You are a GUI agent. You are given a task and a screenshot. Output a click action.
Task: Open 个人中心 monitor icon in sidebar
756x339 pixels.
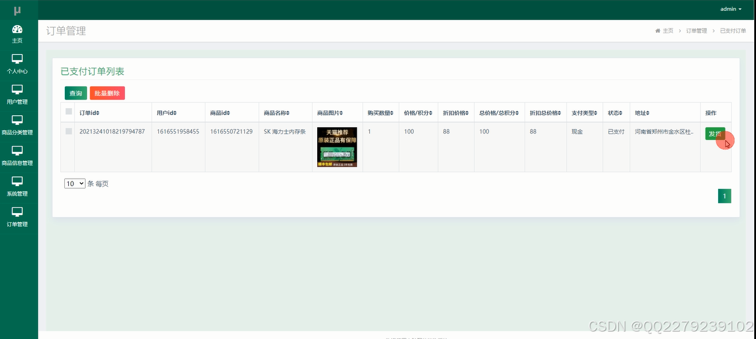click(x=17, y=59)
